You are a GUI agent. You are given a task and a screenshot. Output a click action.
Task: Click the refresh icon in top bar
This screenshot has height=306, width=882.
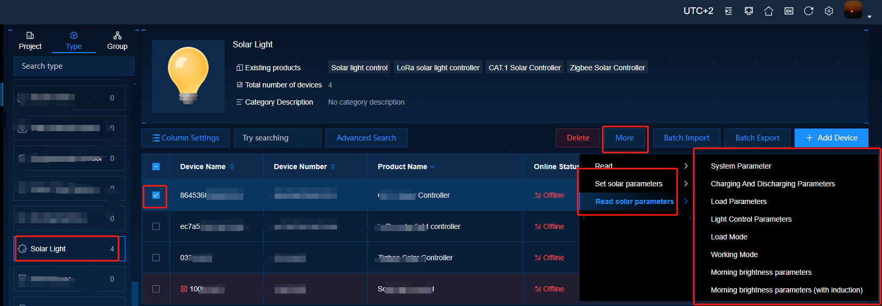click(809, 11)
